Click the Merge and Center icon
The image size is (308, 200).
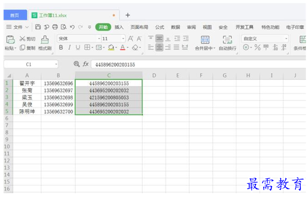pos(205,40)
